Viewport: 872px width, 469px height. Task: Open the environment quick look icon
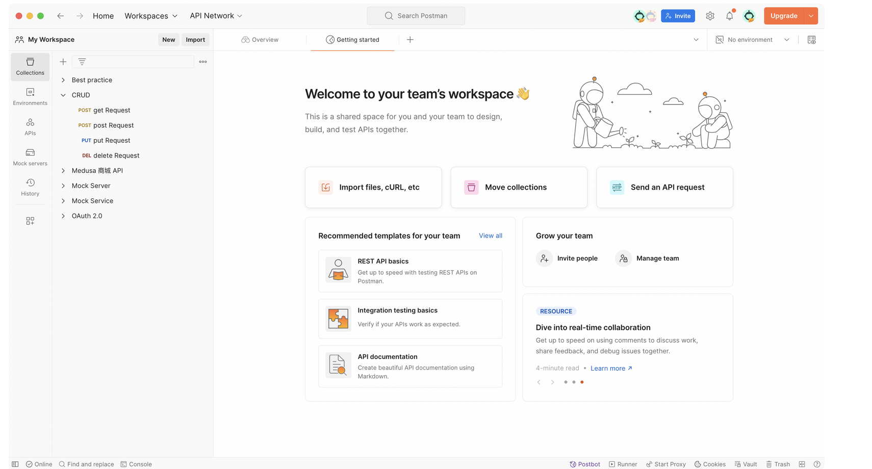coord(811,40)
